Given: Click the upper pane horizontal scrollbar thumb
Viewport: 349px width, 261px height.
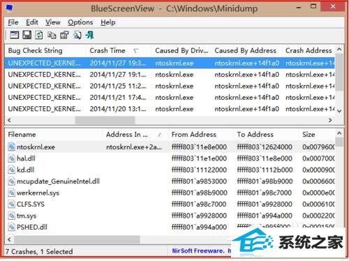Looking at the screenshot, I should [x=105, y=120].
